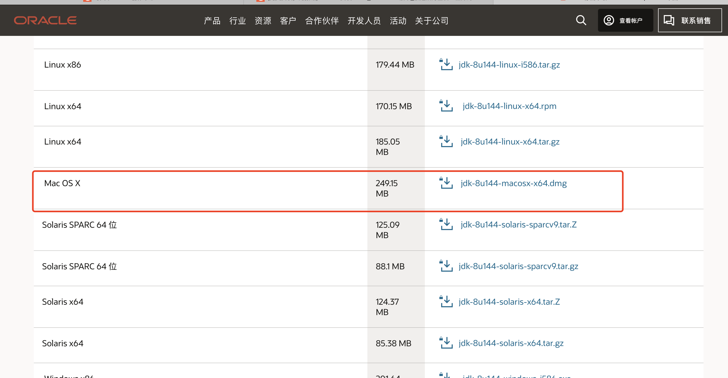This screenshot has height=378, width=728.
Task: Click download icon for solaris-sparcv9.tar.Z
Action: 446,224
